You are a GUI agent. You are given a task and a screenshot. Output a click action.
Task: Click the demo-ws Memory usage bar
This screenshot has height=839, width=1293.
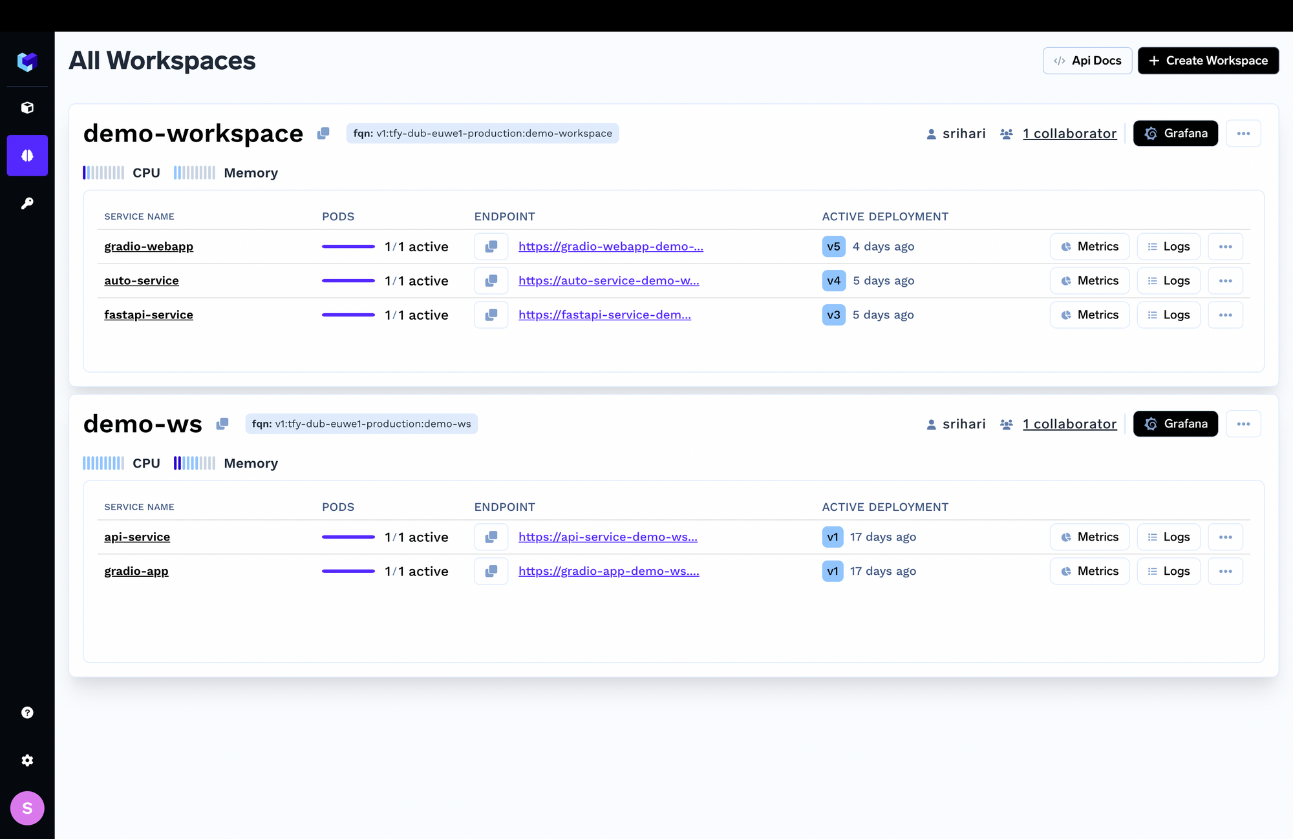tap(195, 464)
